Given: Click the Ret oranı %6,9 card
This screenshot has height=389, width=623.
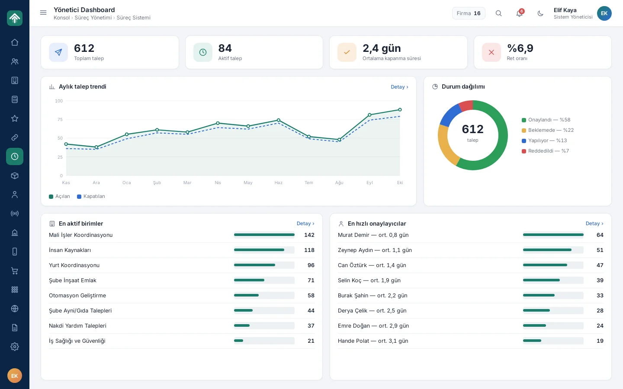Looking at the screenshot, I should coord(543,52).
